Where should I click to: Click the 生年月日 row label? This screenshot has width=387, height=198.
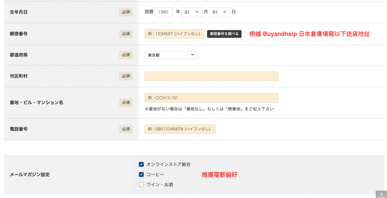coord(19,12)
